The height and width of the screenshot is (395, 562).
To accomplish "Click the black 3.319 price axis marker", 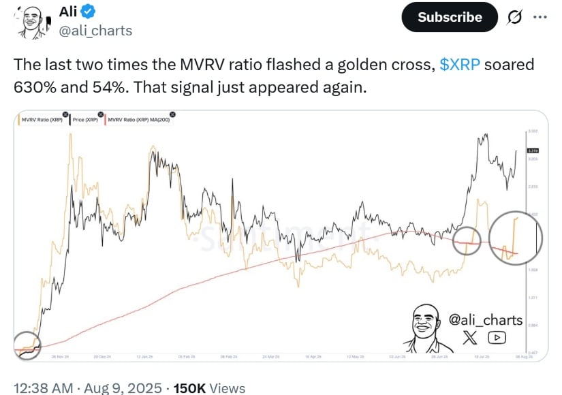I will click(533, 151).
